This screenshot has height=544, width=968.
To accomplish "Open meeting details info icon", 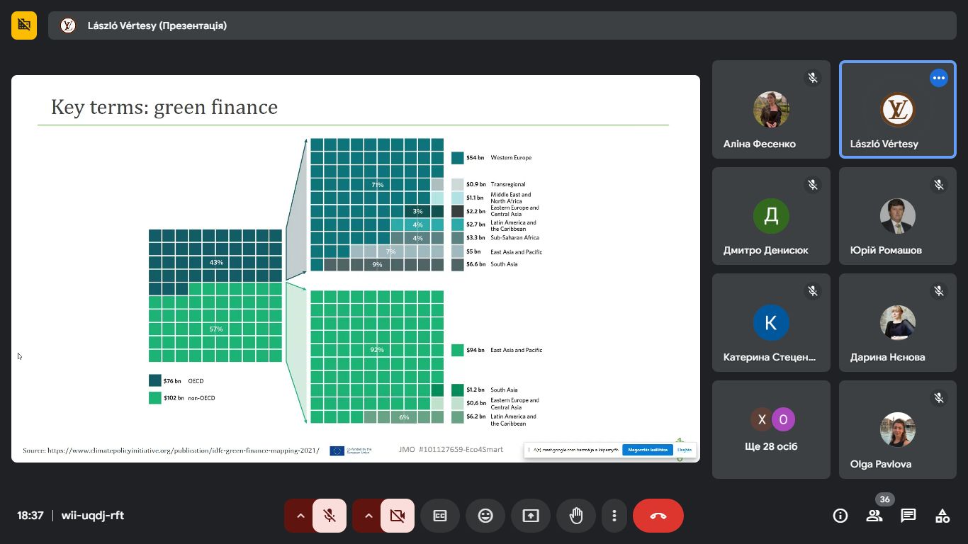I will pos(840,516).
